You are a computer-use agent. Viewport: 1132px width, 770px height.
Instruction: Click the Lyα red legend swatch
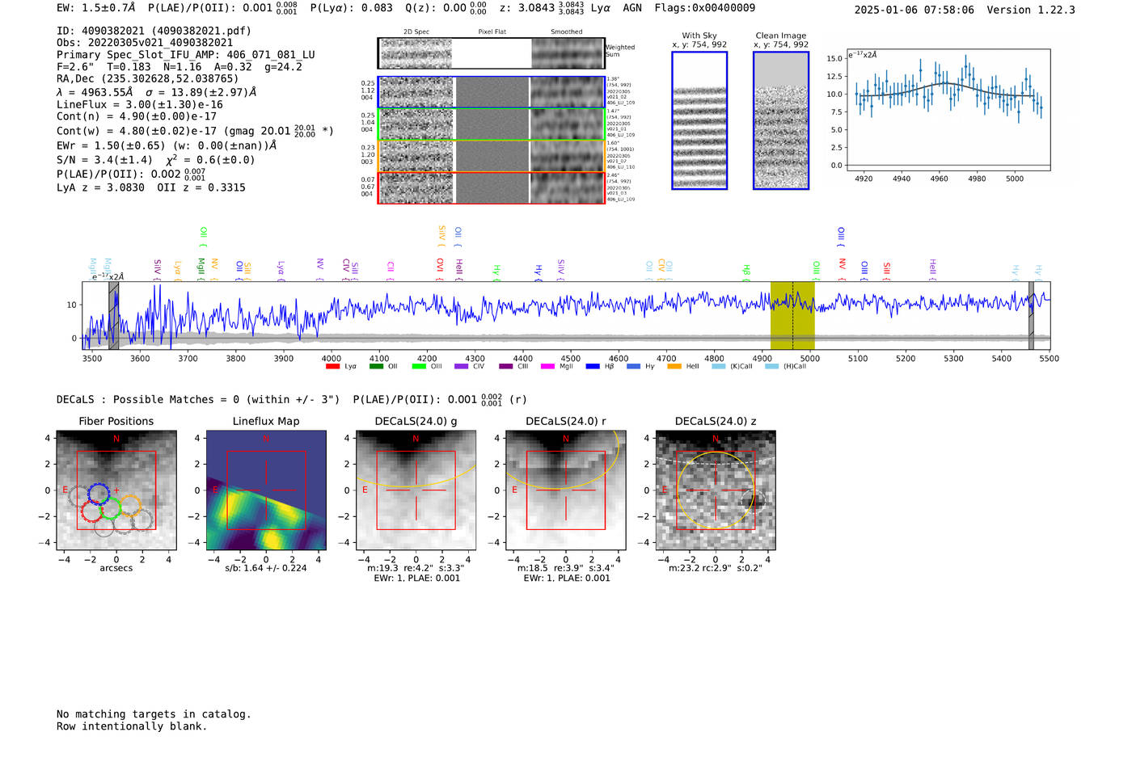tap(332, 367)
